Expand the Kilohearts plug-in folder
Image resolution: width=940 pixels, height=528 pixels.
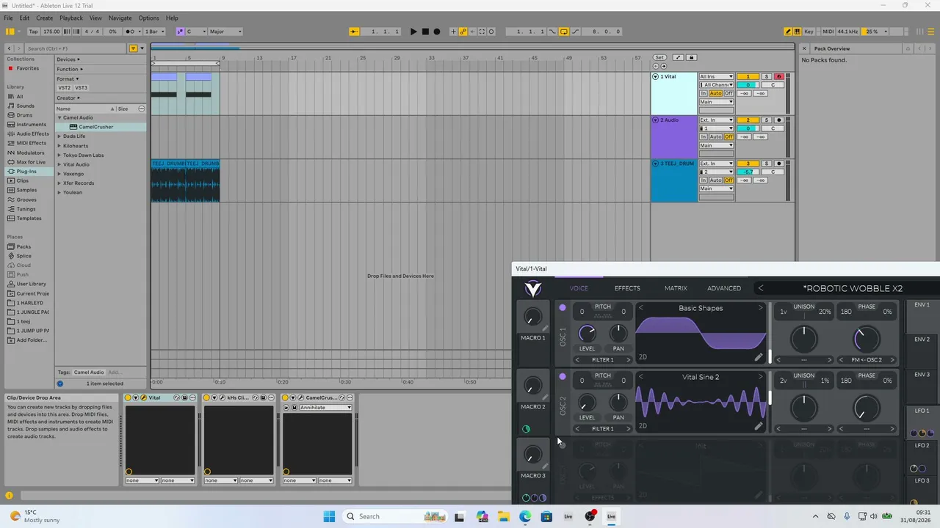(59, 146)
